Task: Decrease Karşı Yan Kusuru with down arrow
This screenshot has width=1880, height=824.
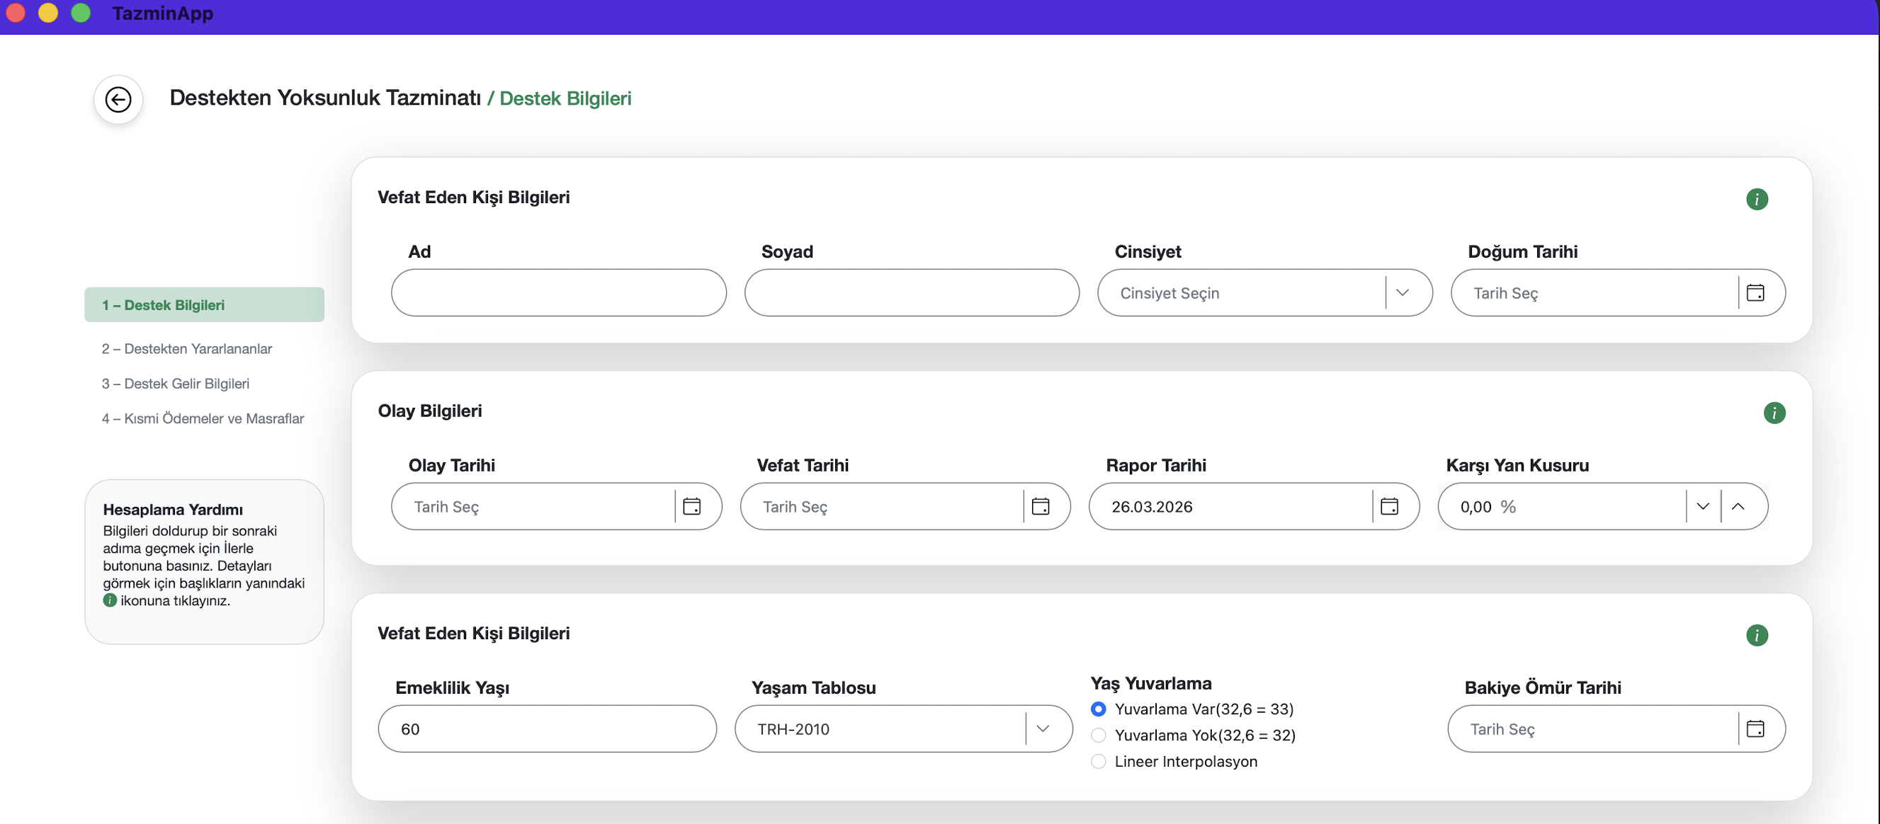Action: pos(1703,507)
